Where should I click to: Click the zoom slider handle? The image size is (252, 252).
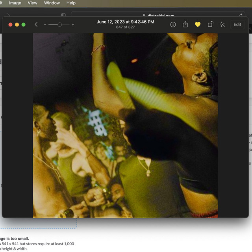(59, 24)
